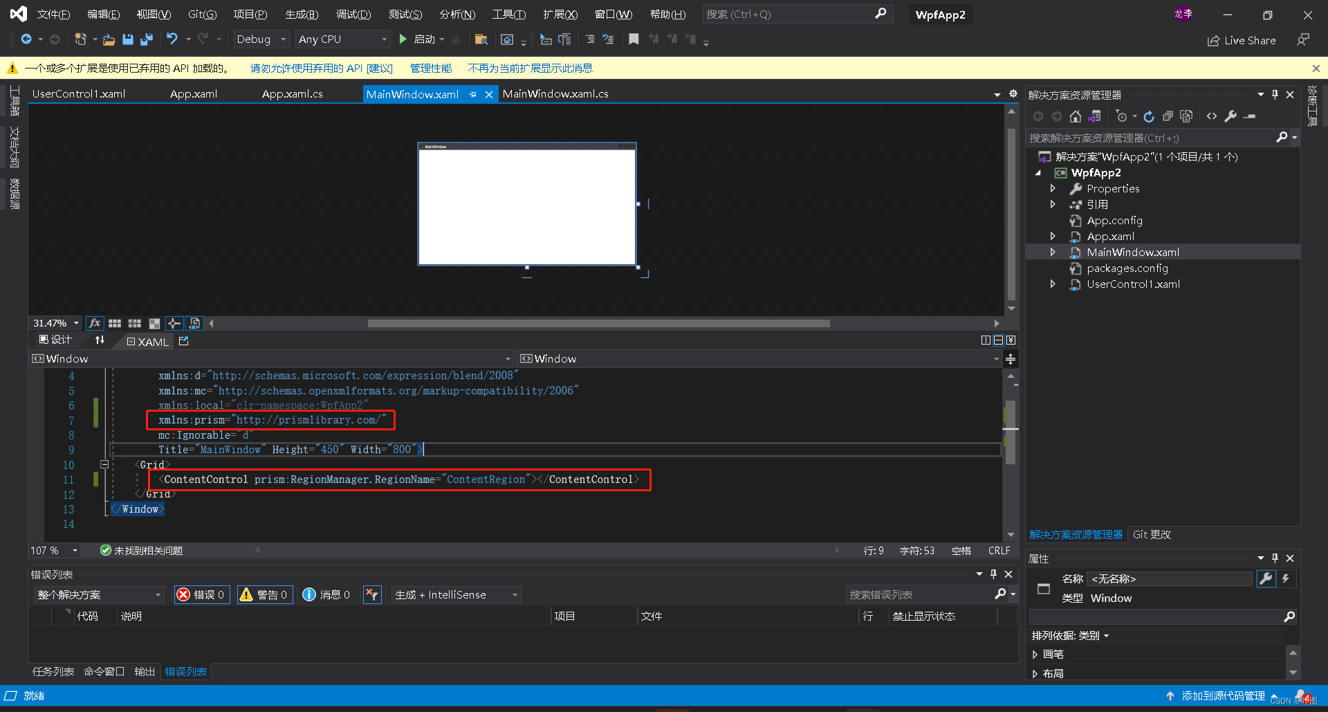Click Show All Files icon in Solution Explorer

point(1186,116)
